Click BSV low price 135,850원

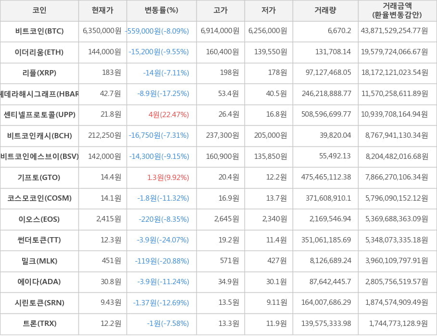(270, 156)
